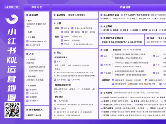This screenshot has width=166, height=124.
Task: Click the 正方形1:1 ratio entry
Action: [68, 44]
